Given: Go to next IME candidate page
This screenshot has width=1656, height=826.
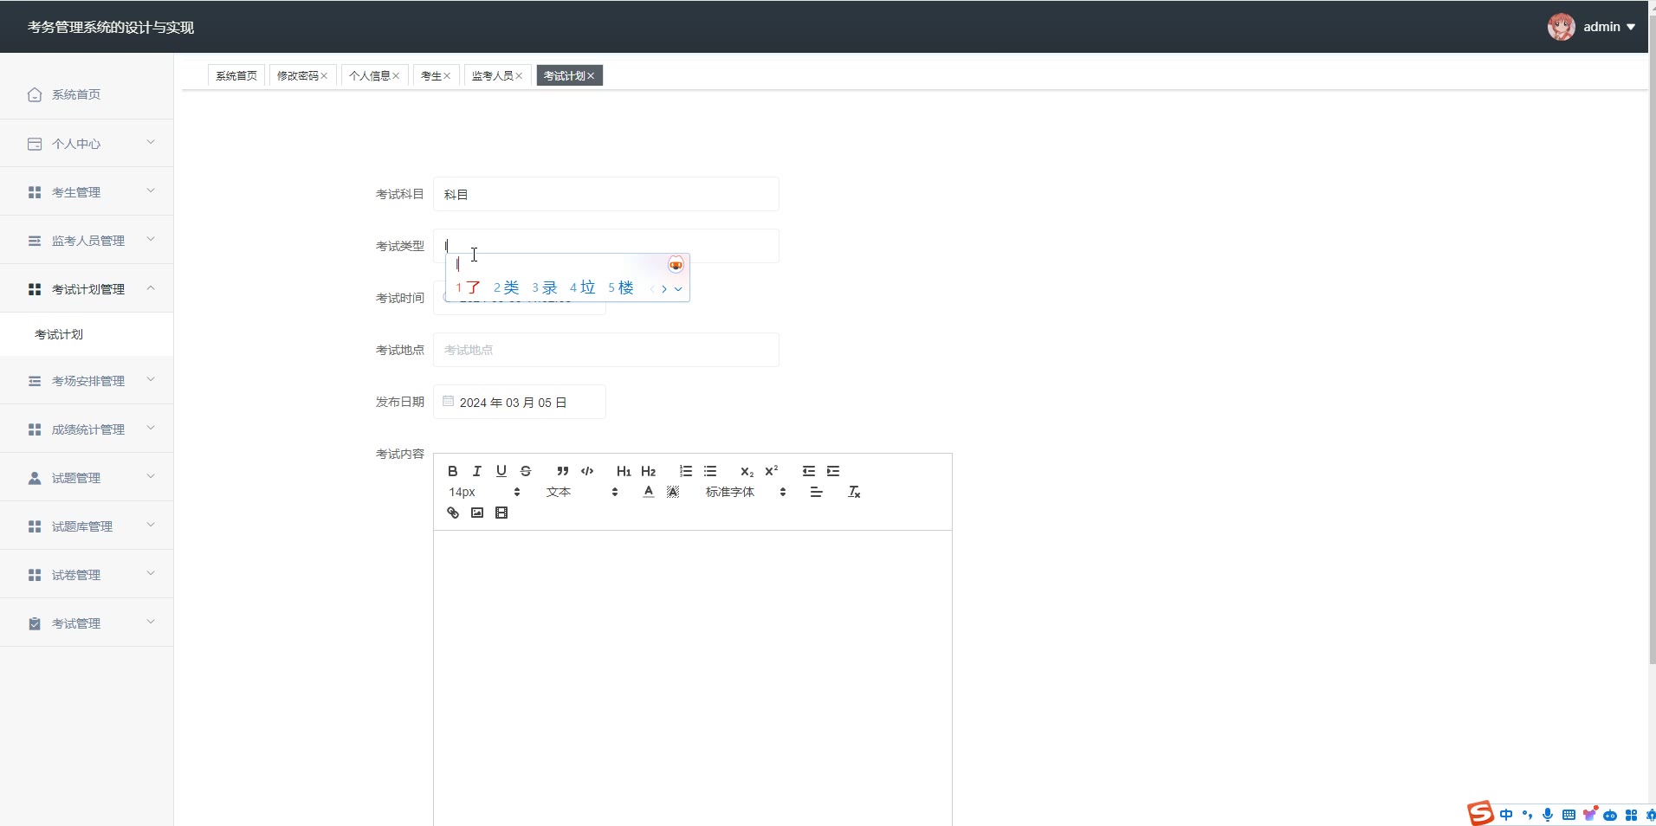Looking at the screenshot, I should [664, 289].
